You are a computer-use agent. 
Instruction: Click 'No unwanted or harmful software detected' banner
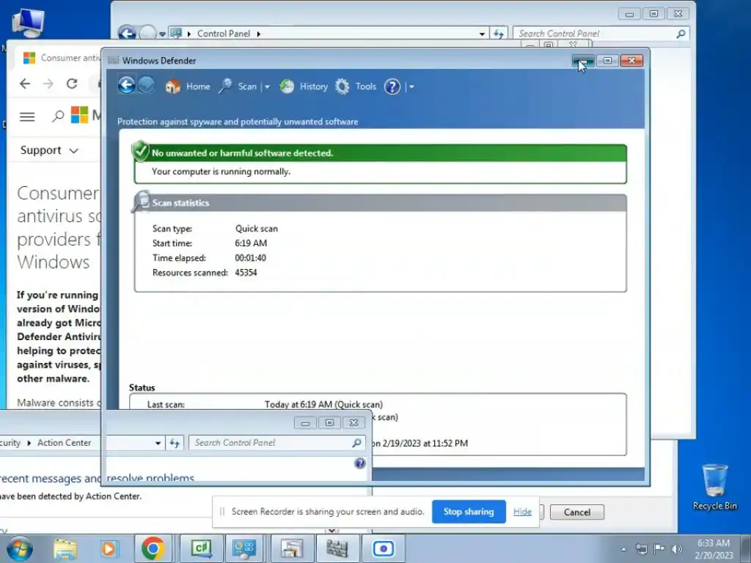click(381, 153)
